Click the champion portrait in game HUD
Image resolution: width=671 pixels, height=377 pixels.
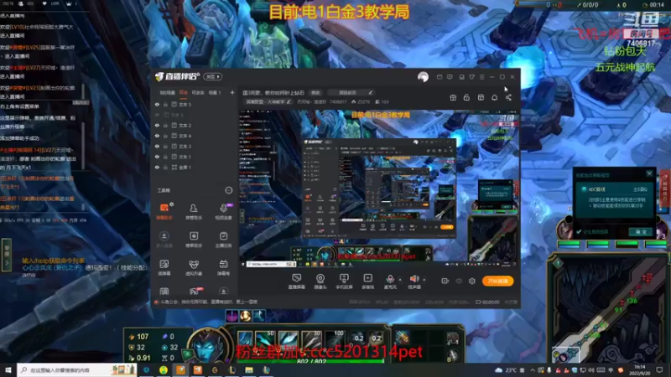coord(208,345)
